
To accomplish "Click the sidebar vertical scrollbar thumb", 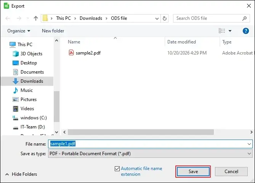I will coord(56,106).
